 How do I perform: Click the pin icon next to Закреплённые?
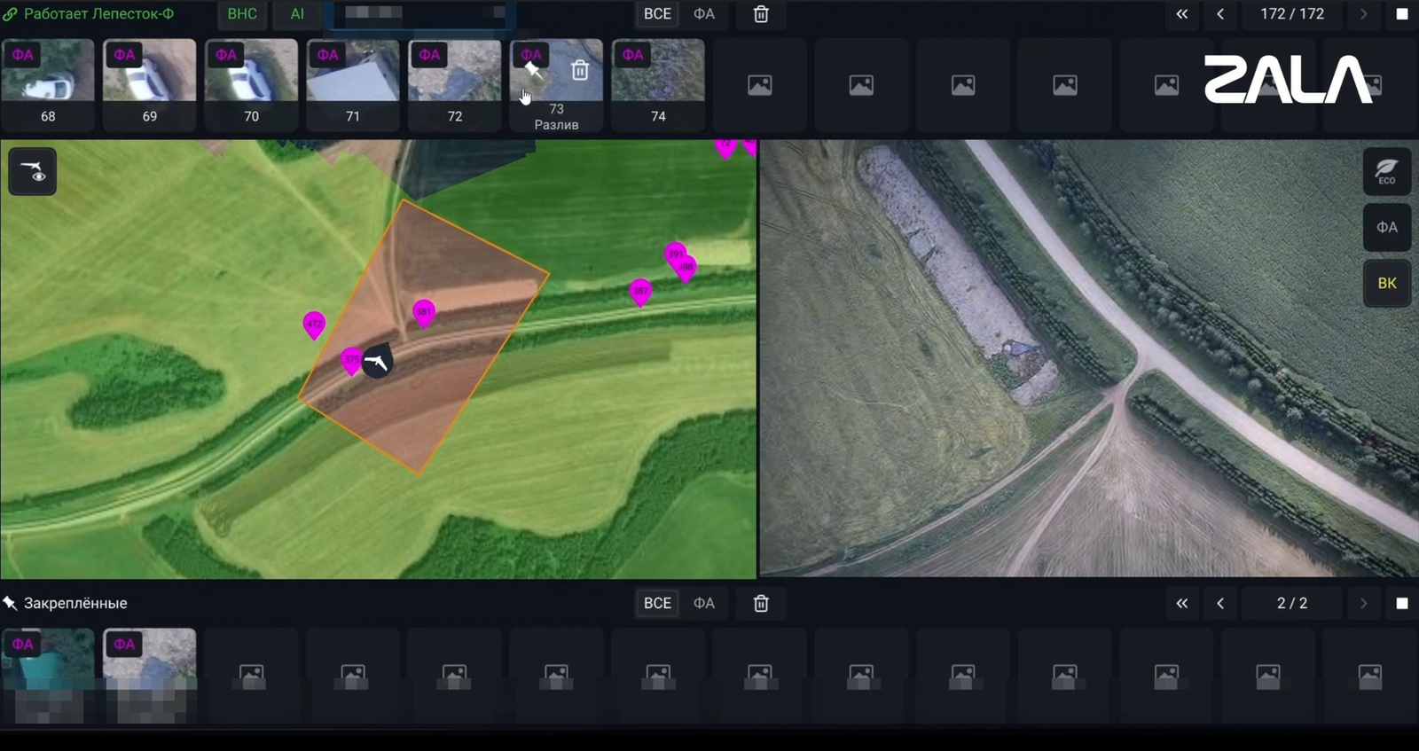click(11, 603)
